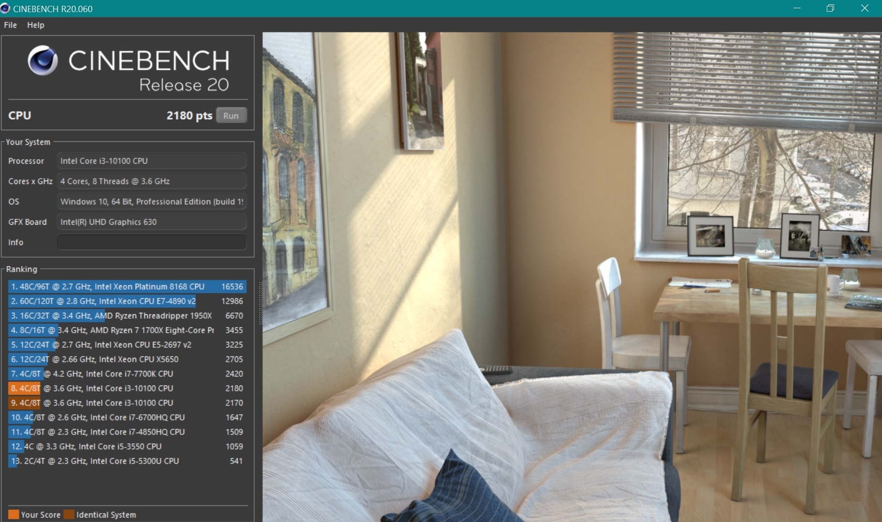Open the Help menu
This screenshot has height=522, width=882.
pyautogui.click(x=35, y=25)
